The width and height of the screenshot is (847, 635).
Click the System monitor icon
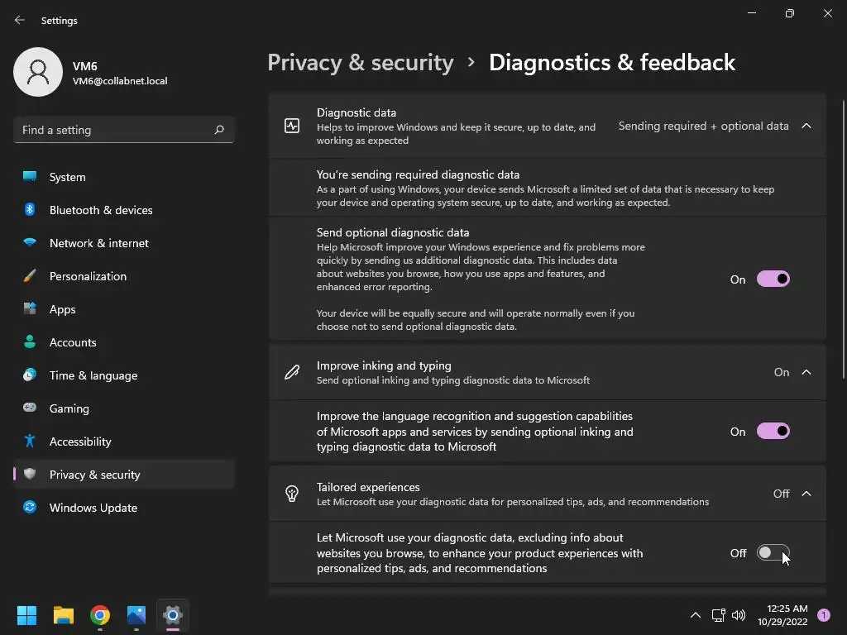click(x=30, y=177)
